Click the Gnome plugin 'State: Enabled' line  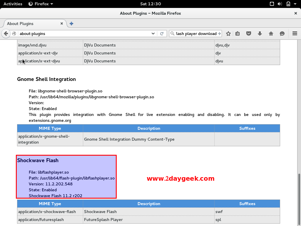click(43, 109)
